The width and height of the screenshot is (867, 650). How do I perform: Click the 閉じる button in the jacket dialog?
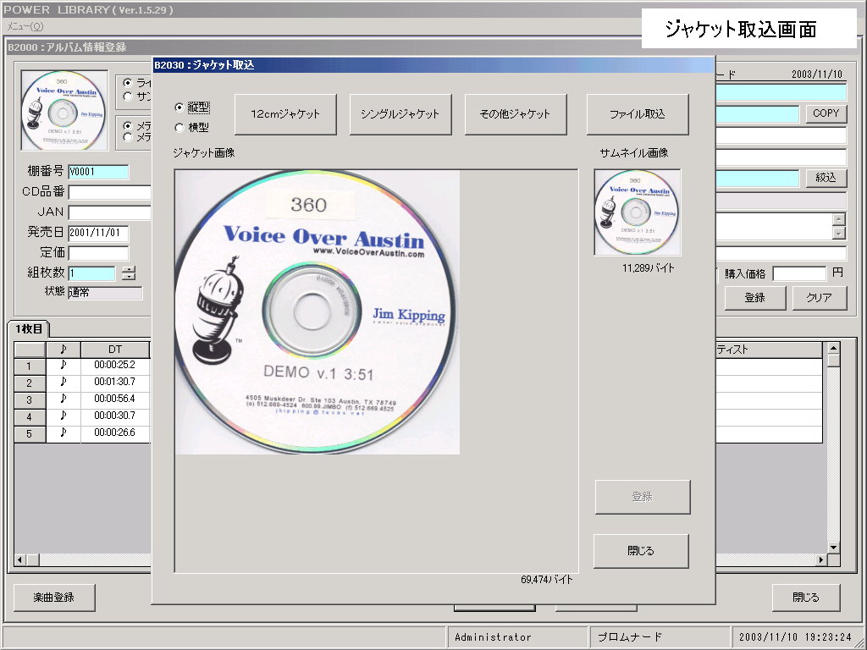(642, 551)
